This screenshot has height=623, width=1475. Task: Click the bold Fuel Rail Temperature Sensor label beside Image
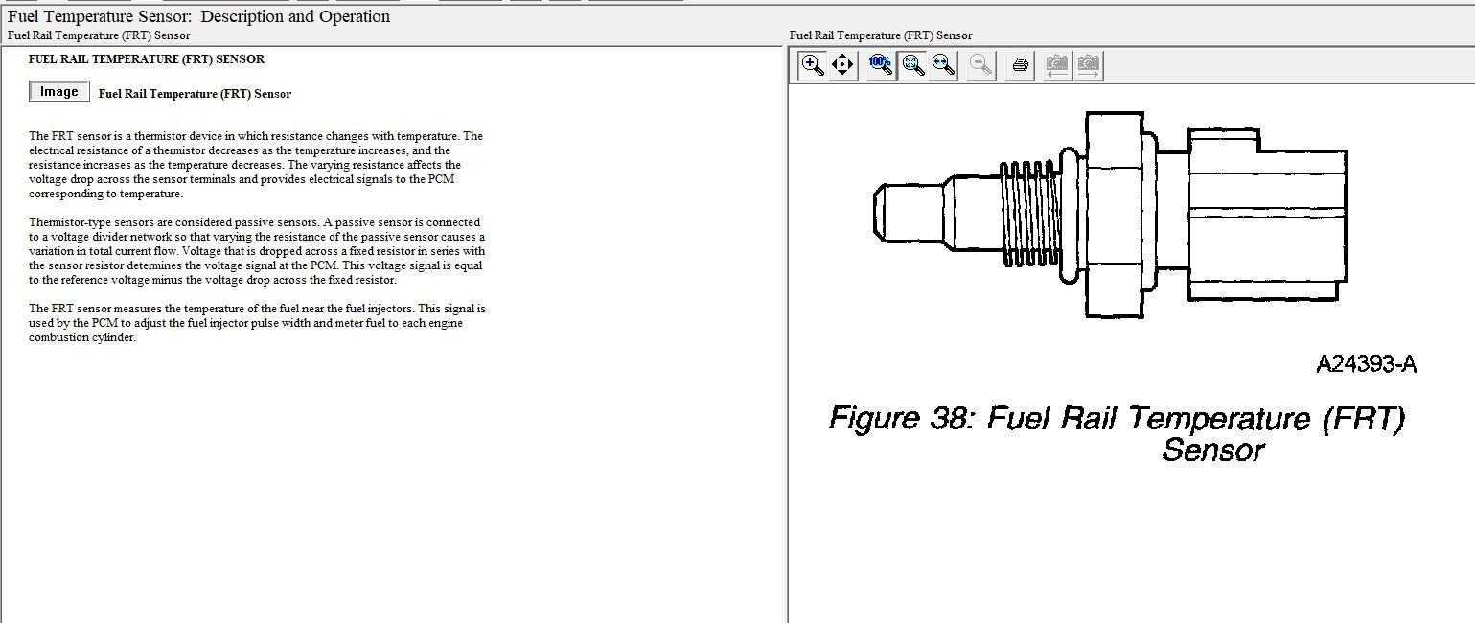click(195, 94)
